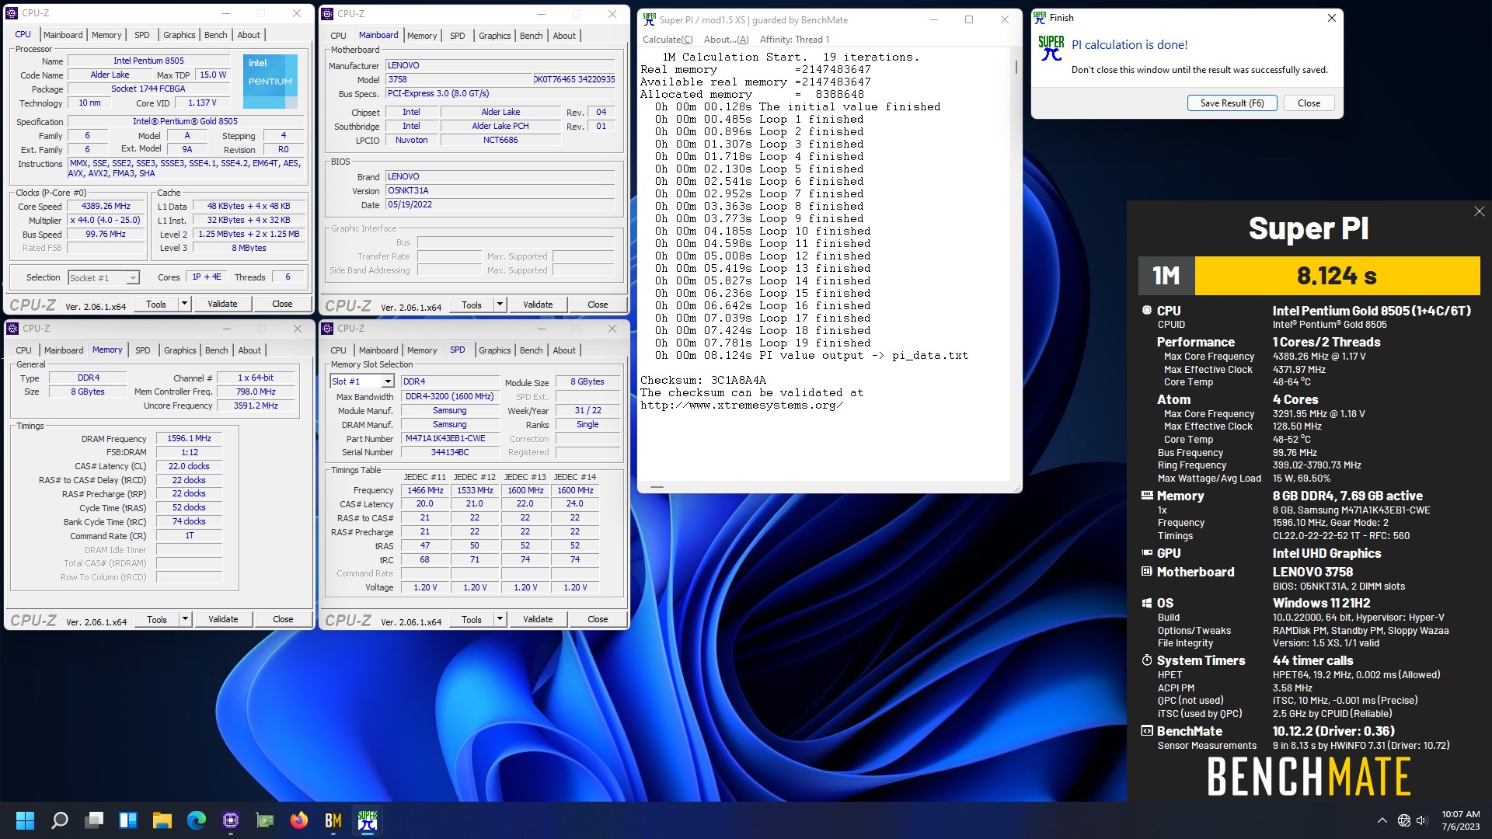Image resolution: width=1492 pixels, height=839 pixels.
Task: Select SPD tab in Memory window
Action: click(142, 350)
